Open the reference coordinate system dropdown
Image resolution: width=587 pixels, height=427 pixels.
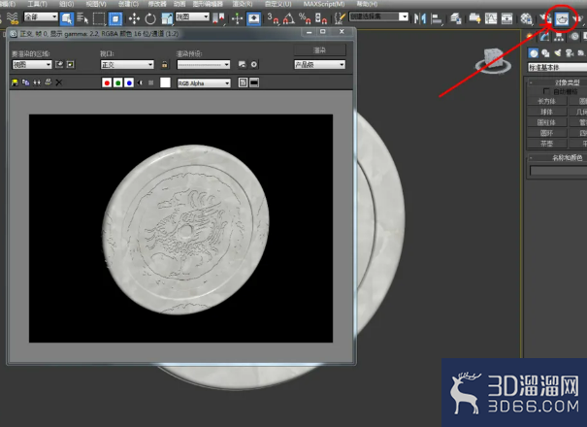tap(192, 16)
